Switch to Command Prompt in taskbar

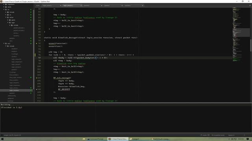(96, 139)
